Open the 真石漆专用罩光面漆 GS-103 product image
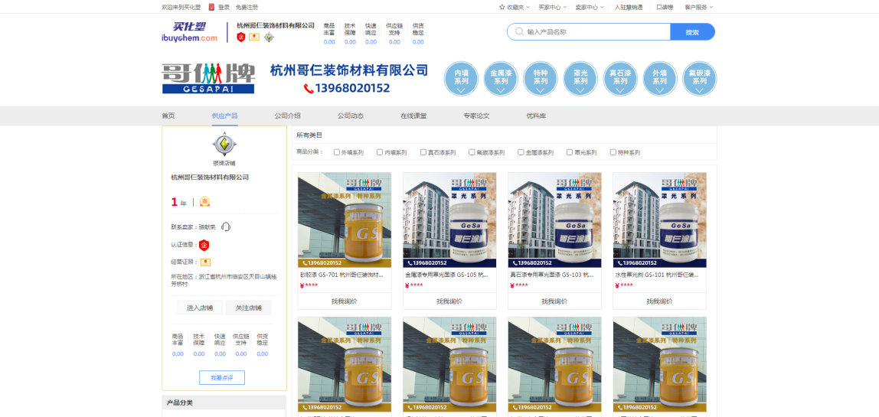 point(554,220)
